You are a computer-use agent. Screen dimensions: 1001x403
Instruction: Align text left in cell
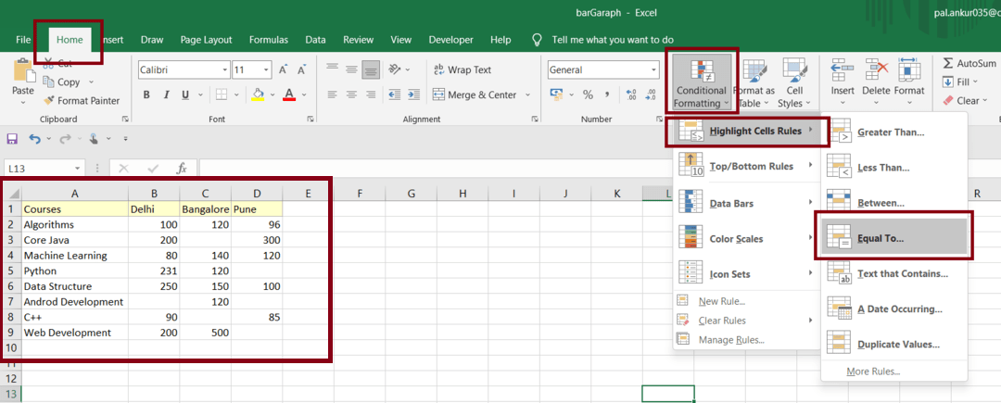point(331,95)
